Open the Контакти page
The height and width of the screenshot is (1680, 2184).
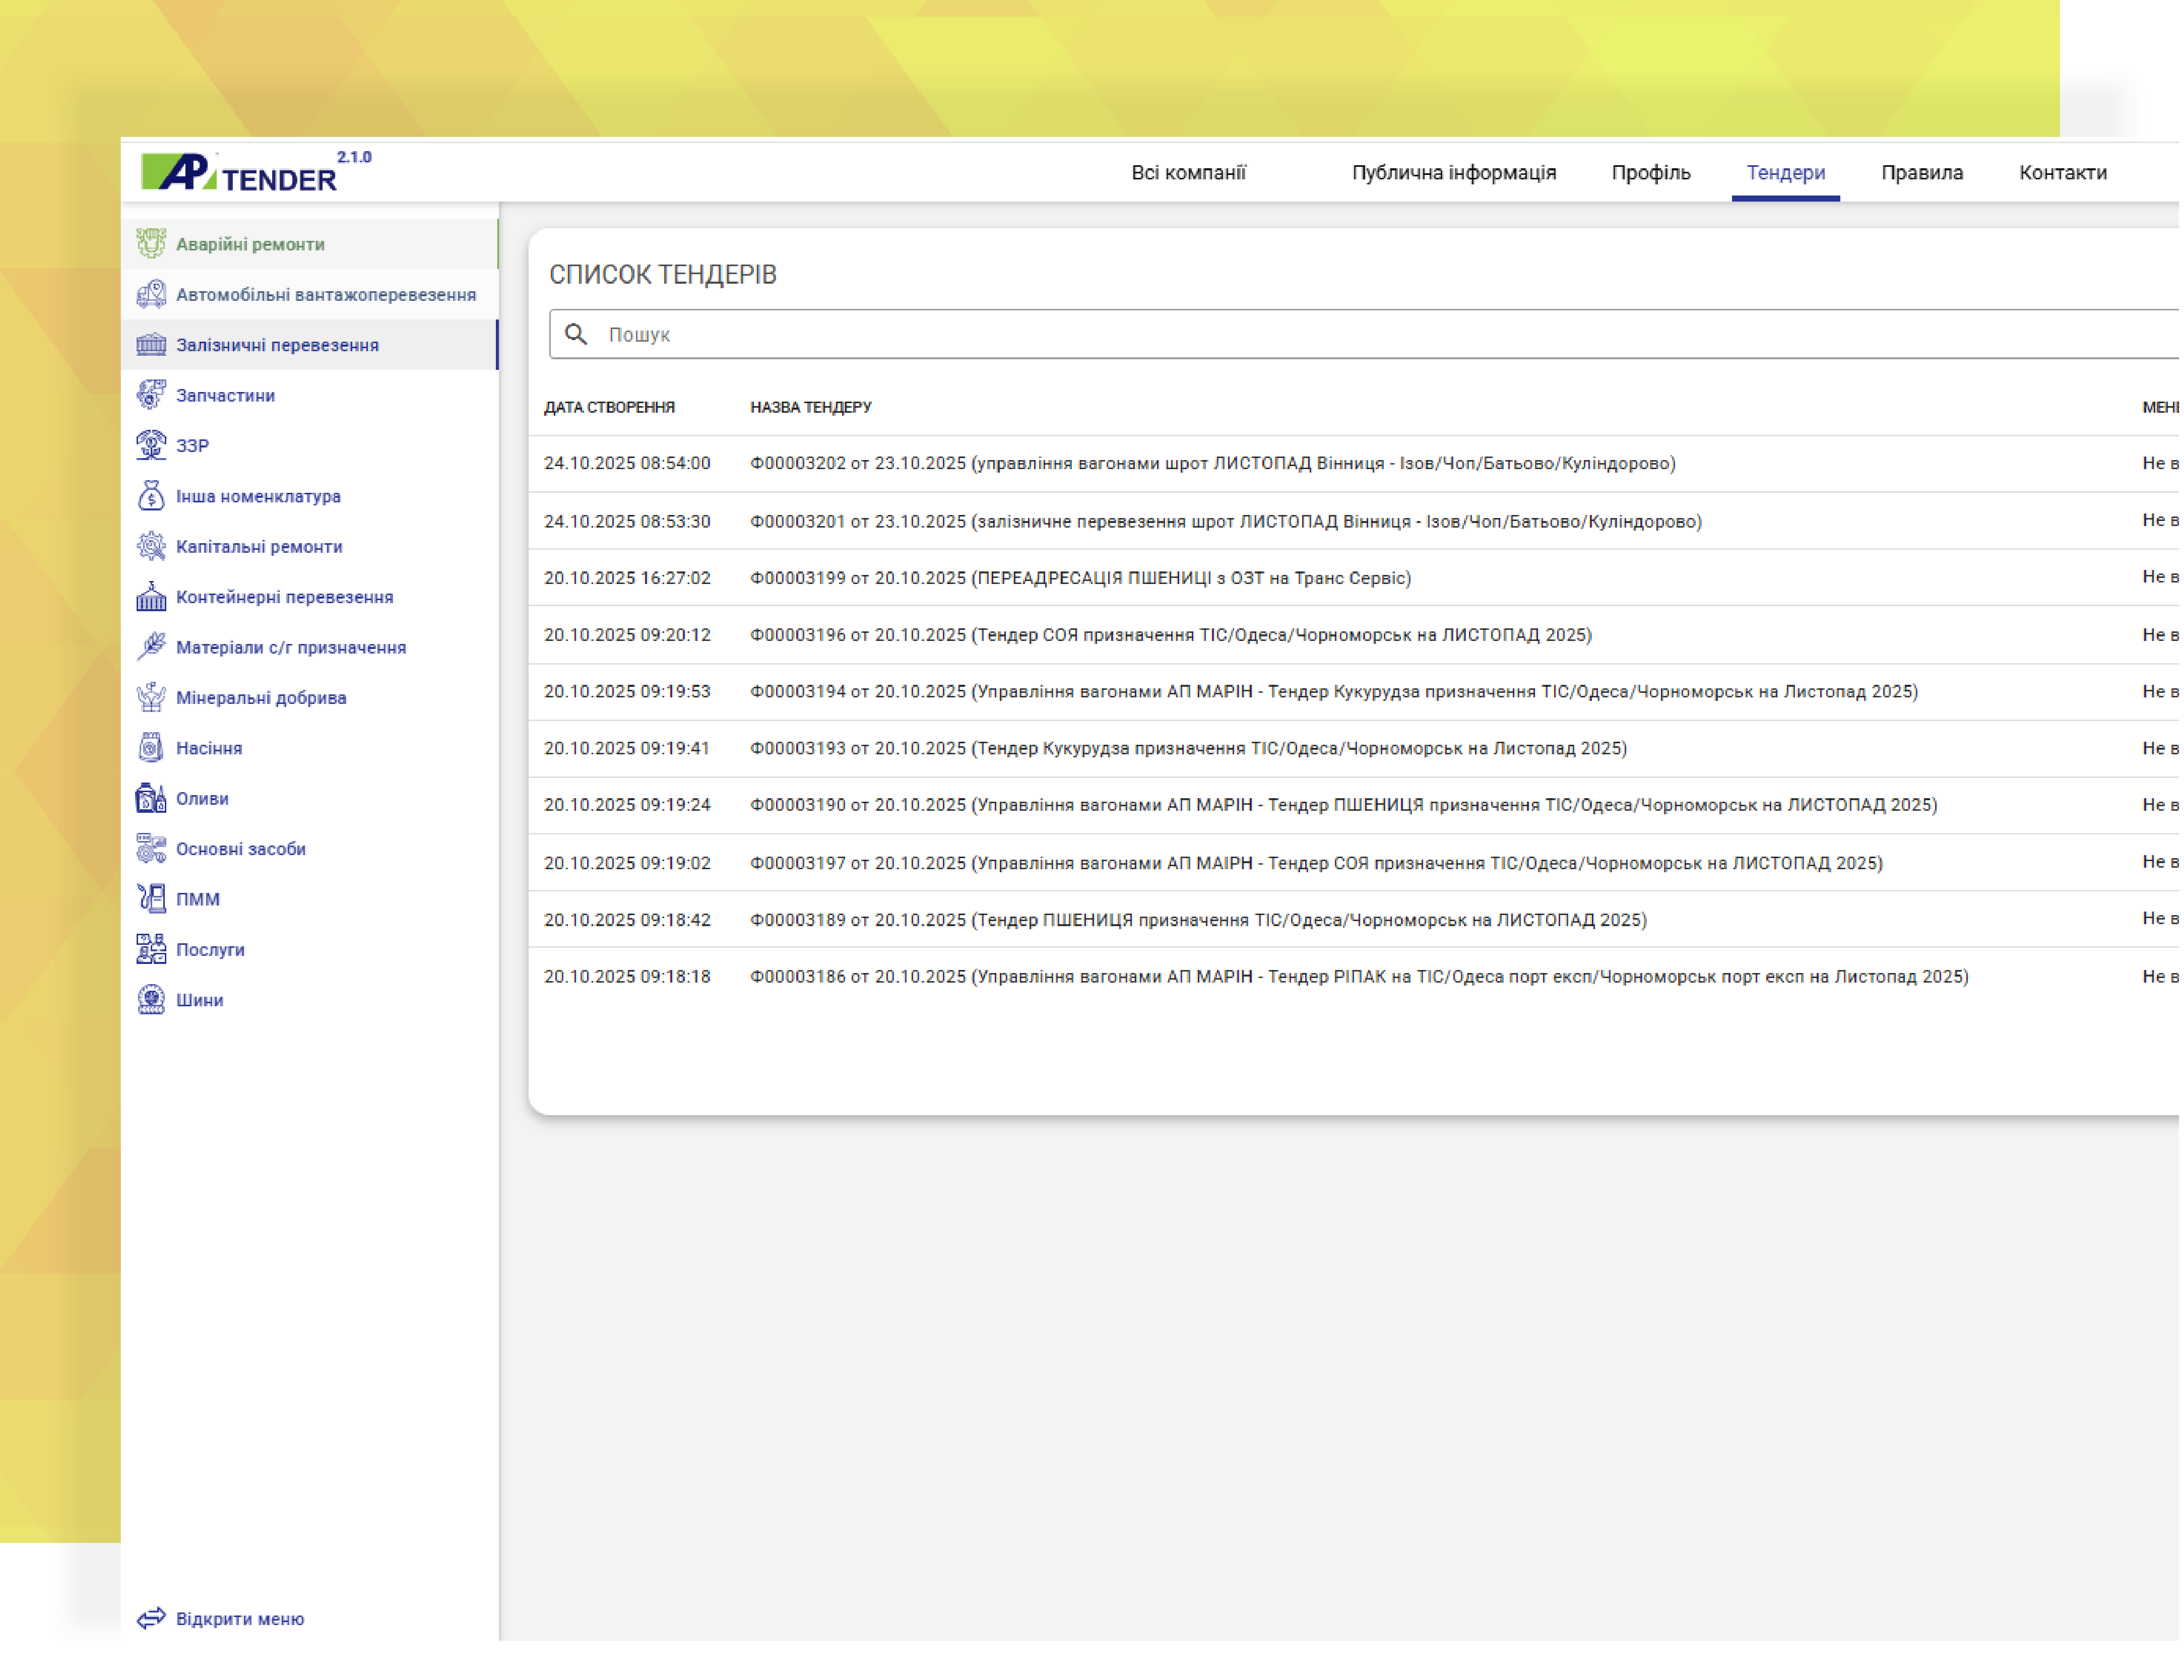tap(2064, 173)
